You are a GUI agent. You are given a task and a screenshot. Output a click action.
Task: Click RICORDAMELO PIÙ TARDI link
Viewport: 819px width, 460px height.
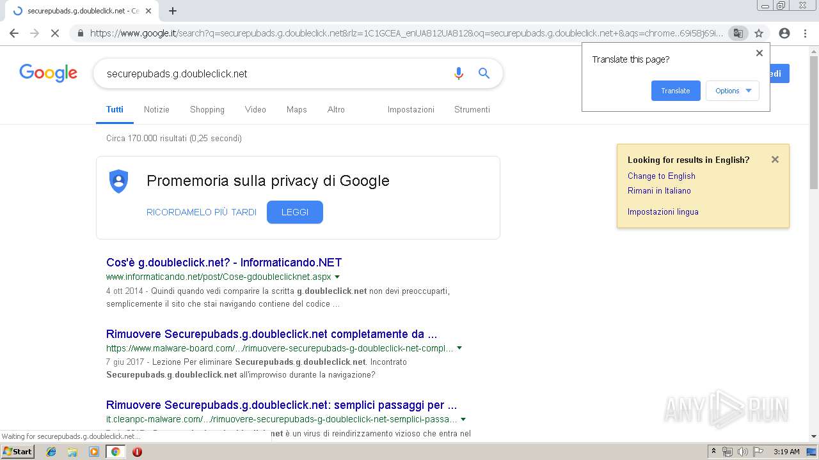pos(202,212)
